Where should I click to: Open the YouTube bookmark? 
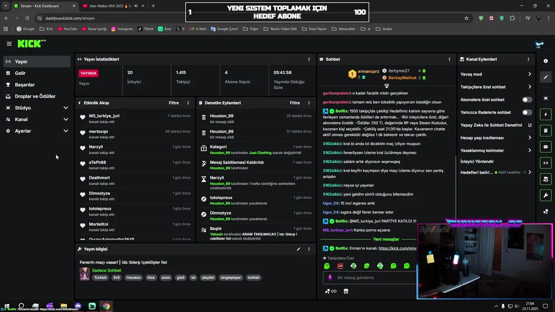pos(67,29)
